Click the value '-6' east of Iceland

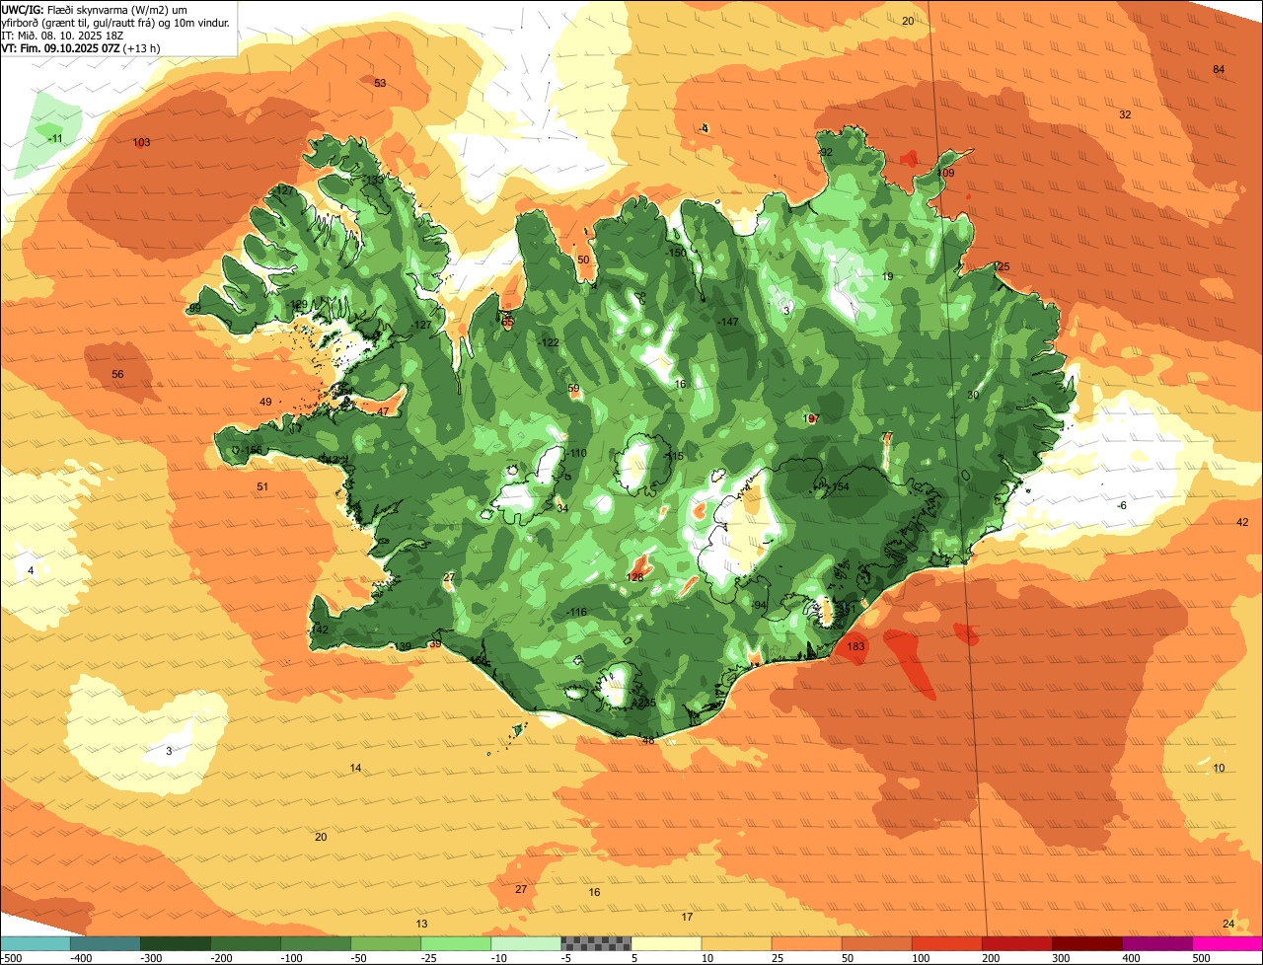(x=1120, y=505)
